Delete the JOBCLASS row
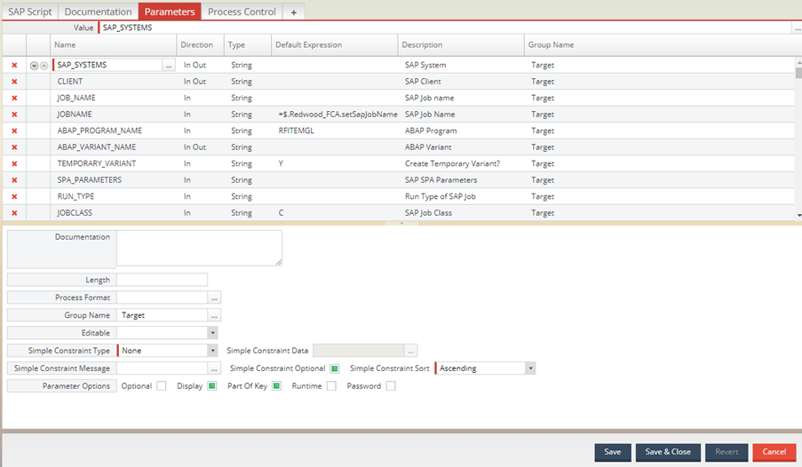 pyautogui.click(x=14, y=213)
